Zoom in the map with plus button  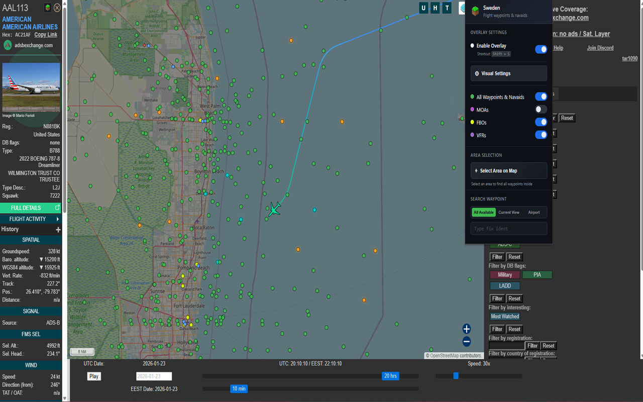tap(467, 329)
